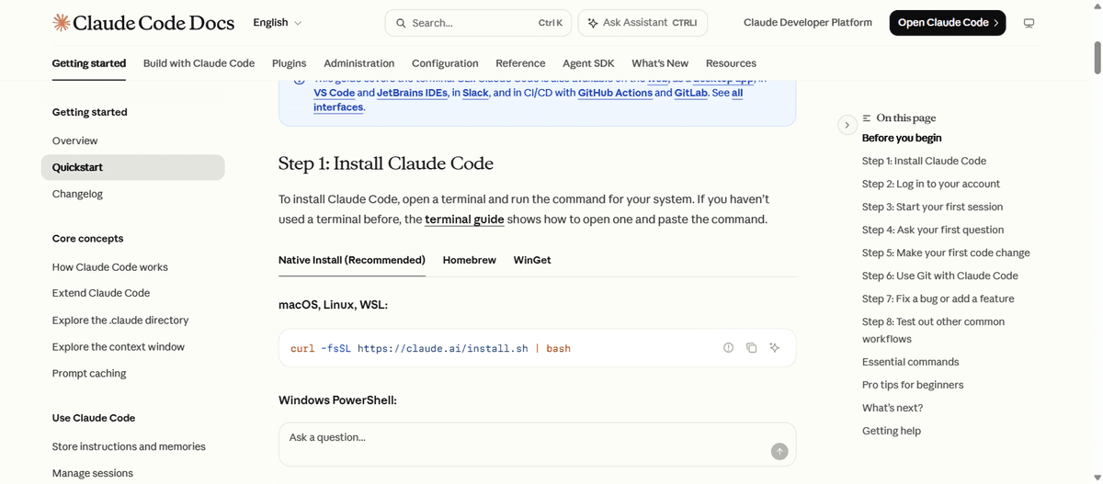The image size is (1103, 484).
Task: Open the Build with Claude Code tab
Action: coord(199,63)
